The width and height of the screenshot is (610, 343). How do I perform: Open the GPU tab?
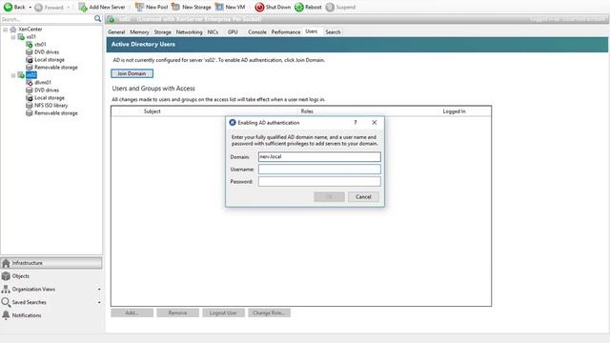pyautogui.click(x=233, y=31)
